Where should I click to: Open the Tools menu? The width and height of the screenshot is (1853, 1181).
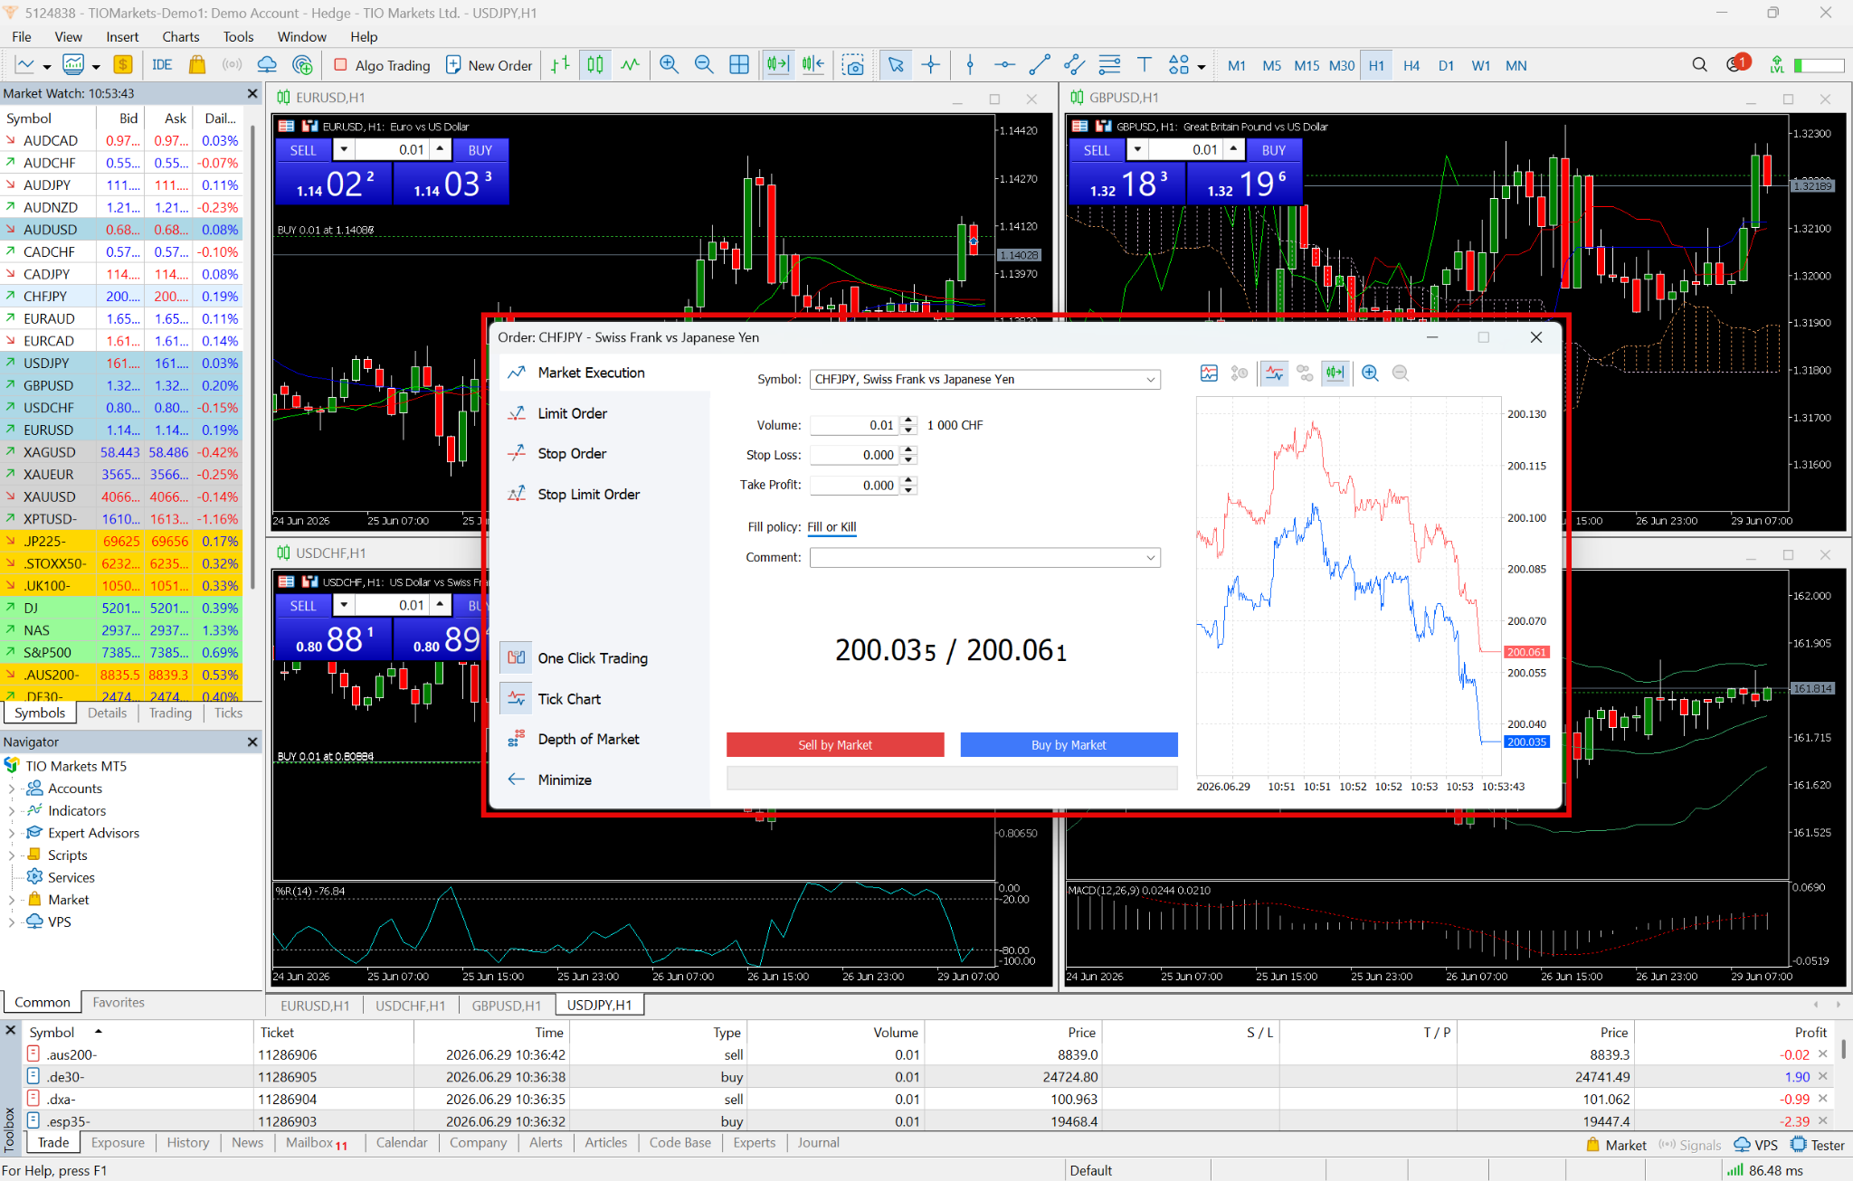click(238, 37)
